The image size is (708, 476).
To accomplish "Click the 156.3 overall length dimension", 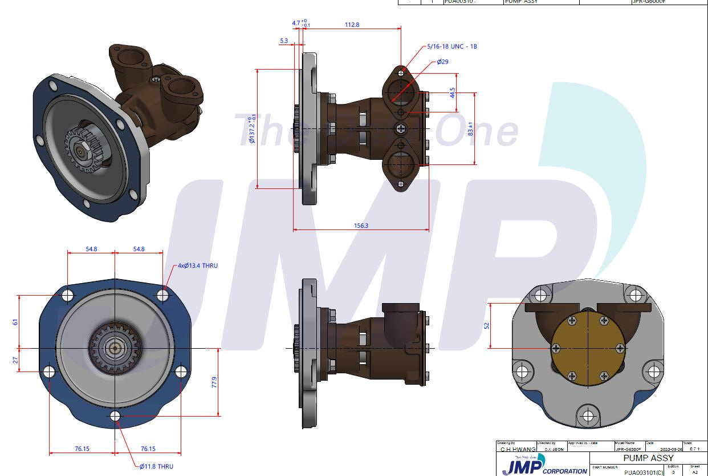I will click(x=361, y=225).
